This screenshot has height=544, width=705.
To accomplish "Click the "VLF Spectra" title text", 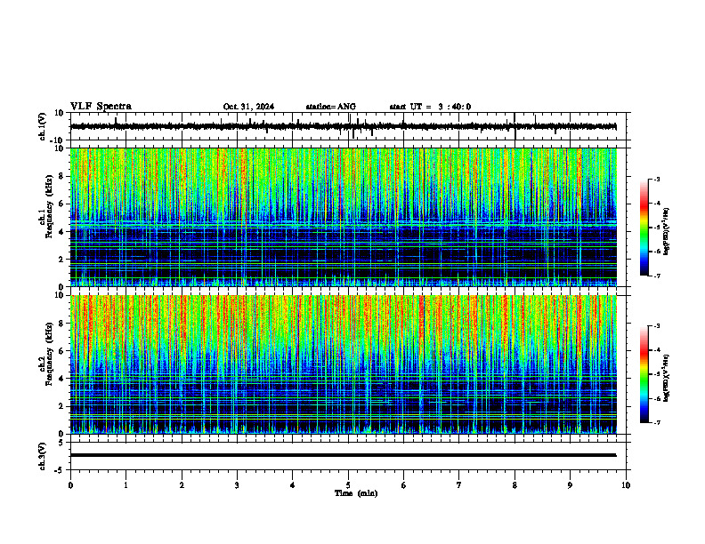I will pos(101,107).
